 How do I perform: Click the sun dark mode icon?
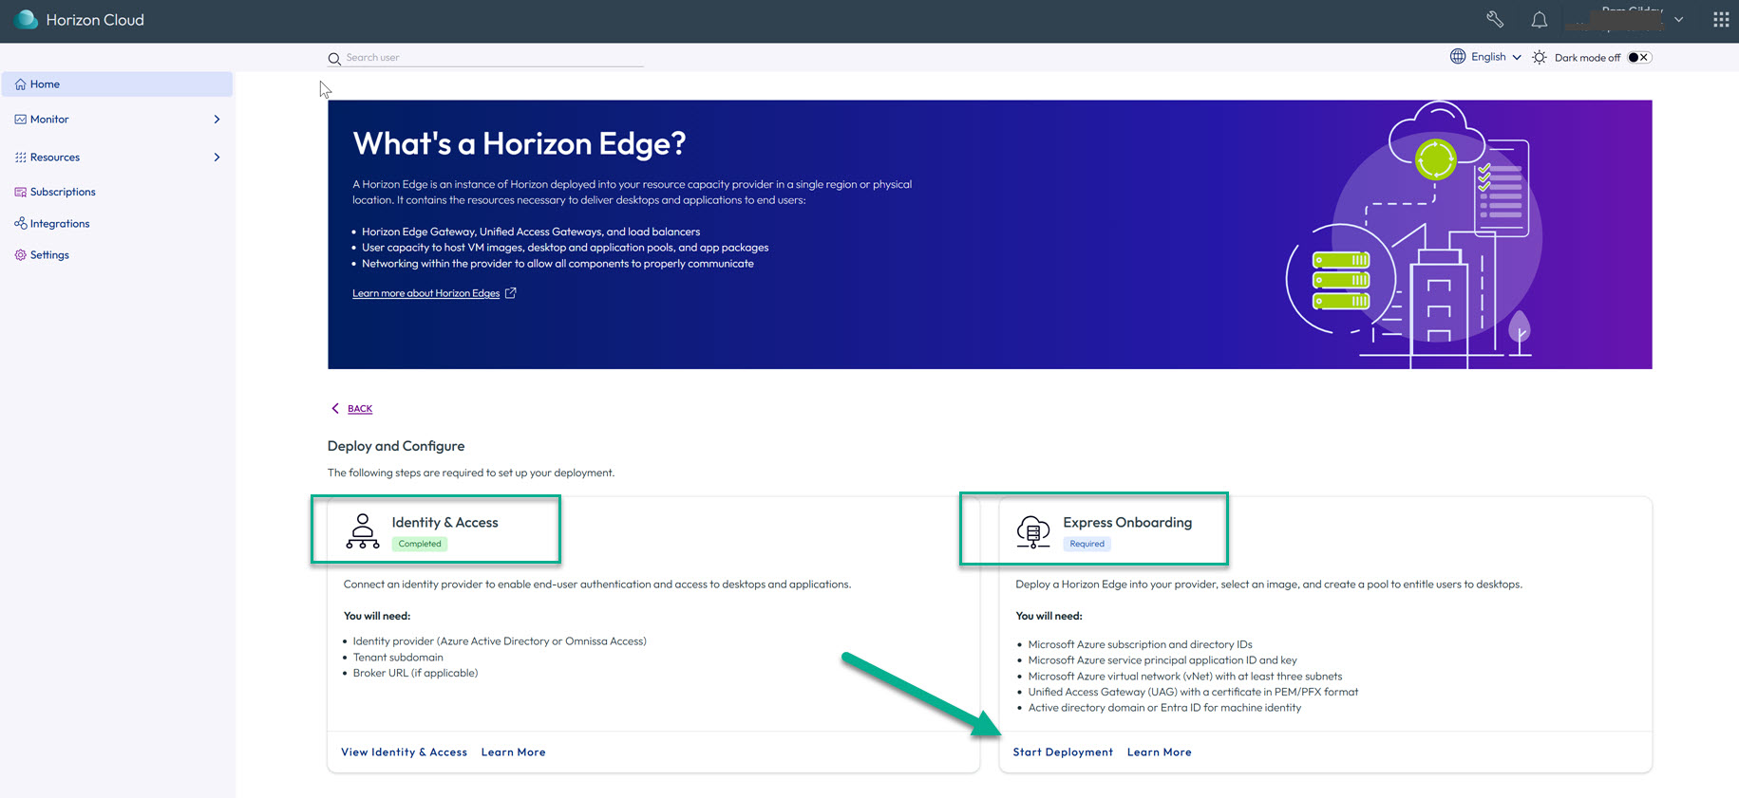click(1540, 57)
